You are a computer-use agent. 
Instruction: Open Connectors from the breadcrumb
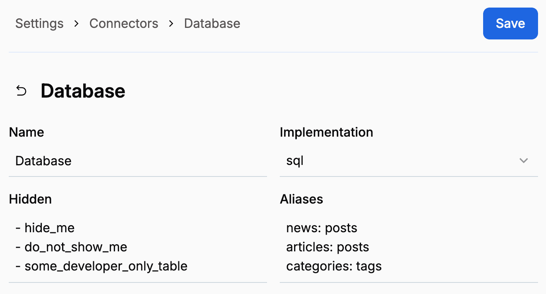[124, 23]
